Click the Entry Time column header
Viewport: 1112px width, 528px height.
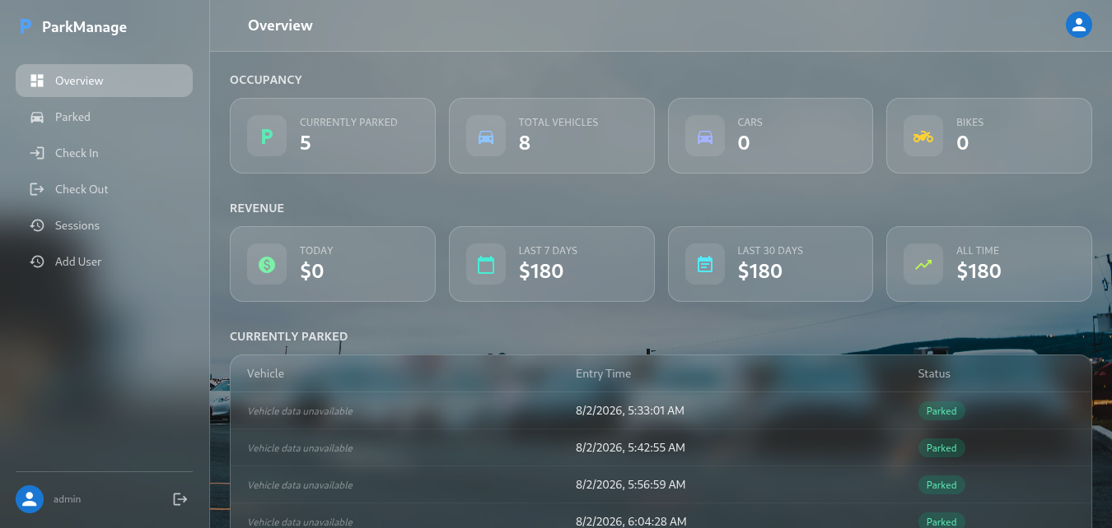click(603, 373)
